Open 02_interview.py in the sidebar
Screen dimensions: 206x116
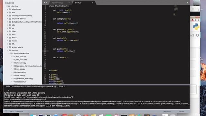20,63
